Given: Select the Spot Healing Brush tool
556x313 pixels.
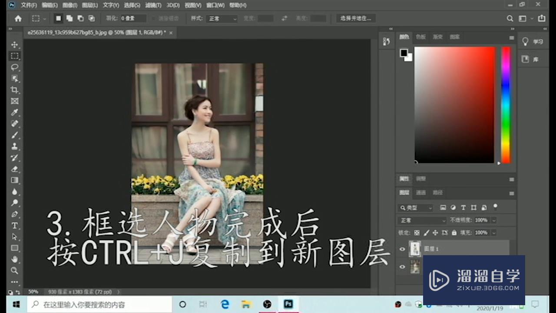Looking at the screenshot, I should [15, 124].
